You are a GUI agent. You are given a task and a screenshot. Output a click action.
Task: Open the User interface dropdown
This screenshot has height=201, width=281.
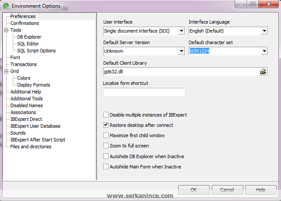pyautogui.click(x=181, y=31)
